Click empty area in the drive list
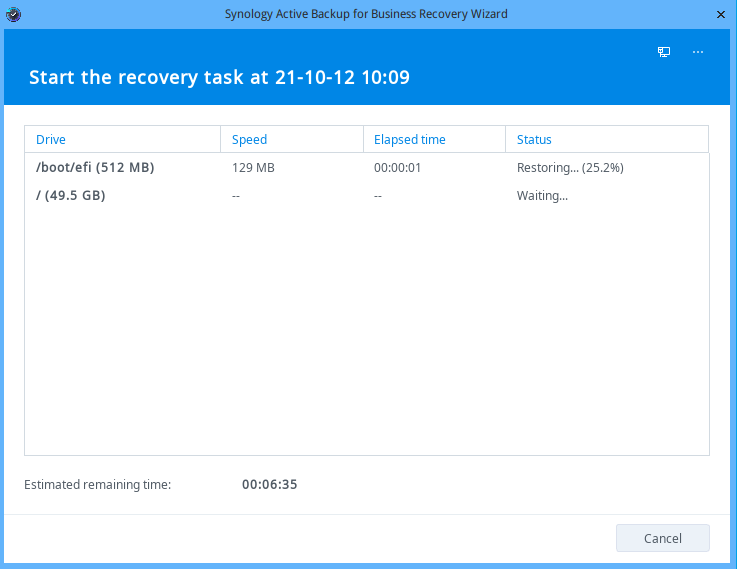The image size is (737, 569). (x=366, y=329)
